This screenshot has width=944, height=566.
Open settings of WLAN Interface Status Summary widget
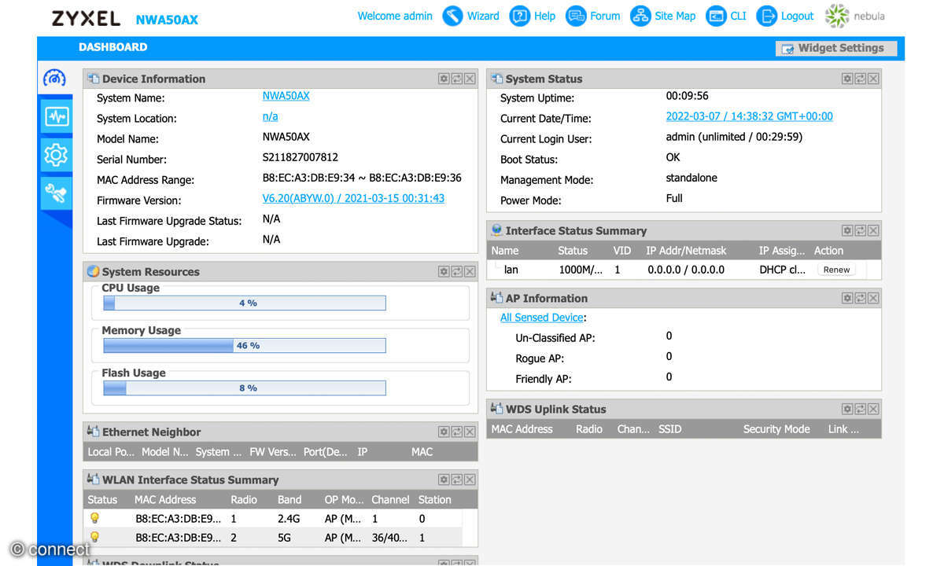[x=444, y=480]
